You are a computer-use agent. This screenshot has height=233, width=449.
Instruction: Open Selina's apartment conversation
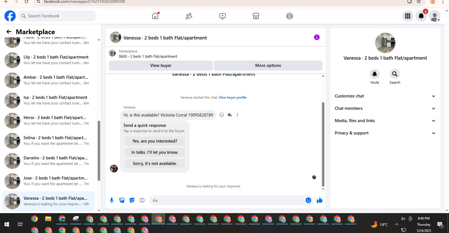point(48,141)
